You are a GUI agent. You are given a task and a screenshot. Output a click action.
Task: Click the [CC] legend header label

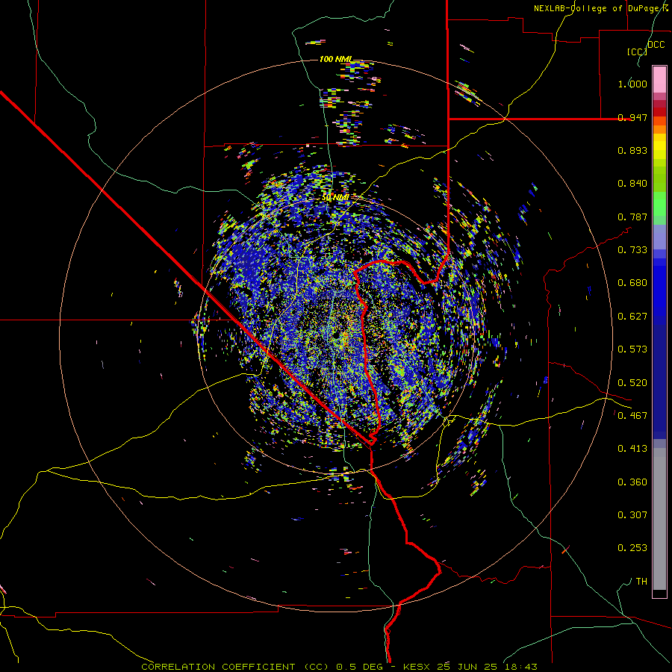(637, 52)
